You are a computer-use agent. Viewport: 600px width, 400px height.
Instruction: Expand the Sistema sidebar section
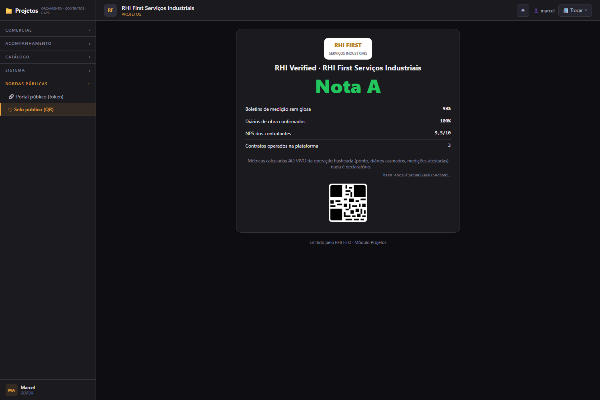pyautogui.click(x=48, y=70)
